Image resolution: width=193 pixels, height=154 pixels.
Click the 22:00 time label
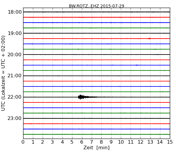(x=15, y=97)
